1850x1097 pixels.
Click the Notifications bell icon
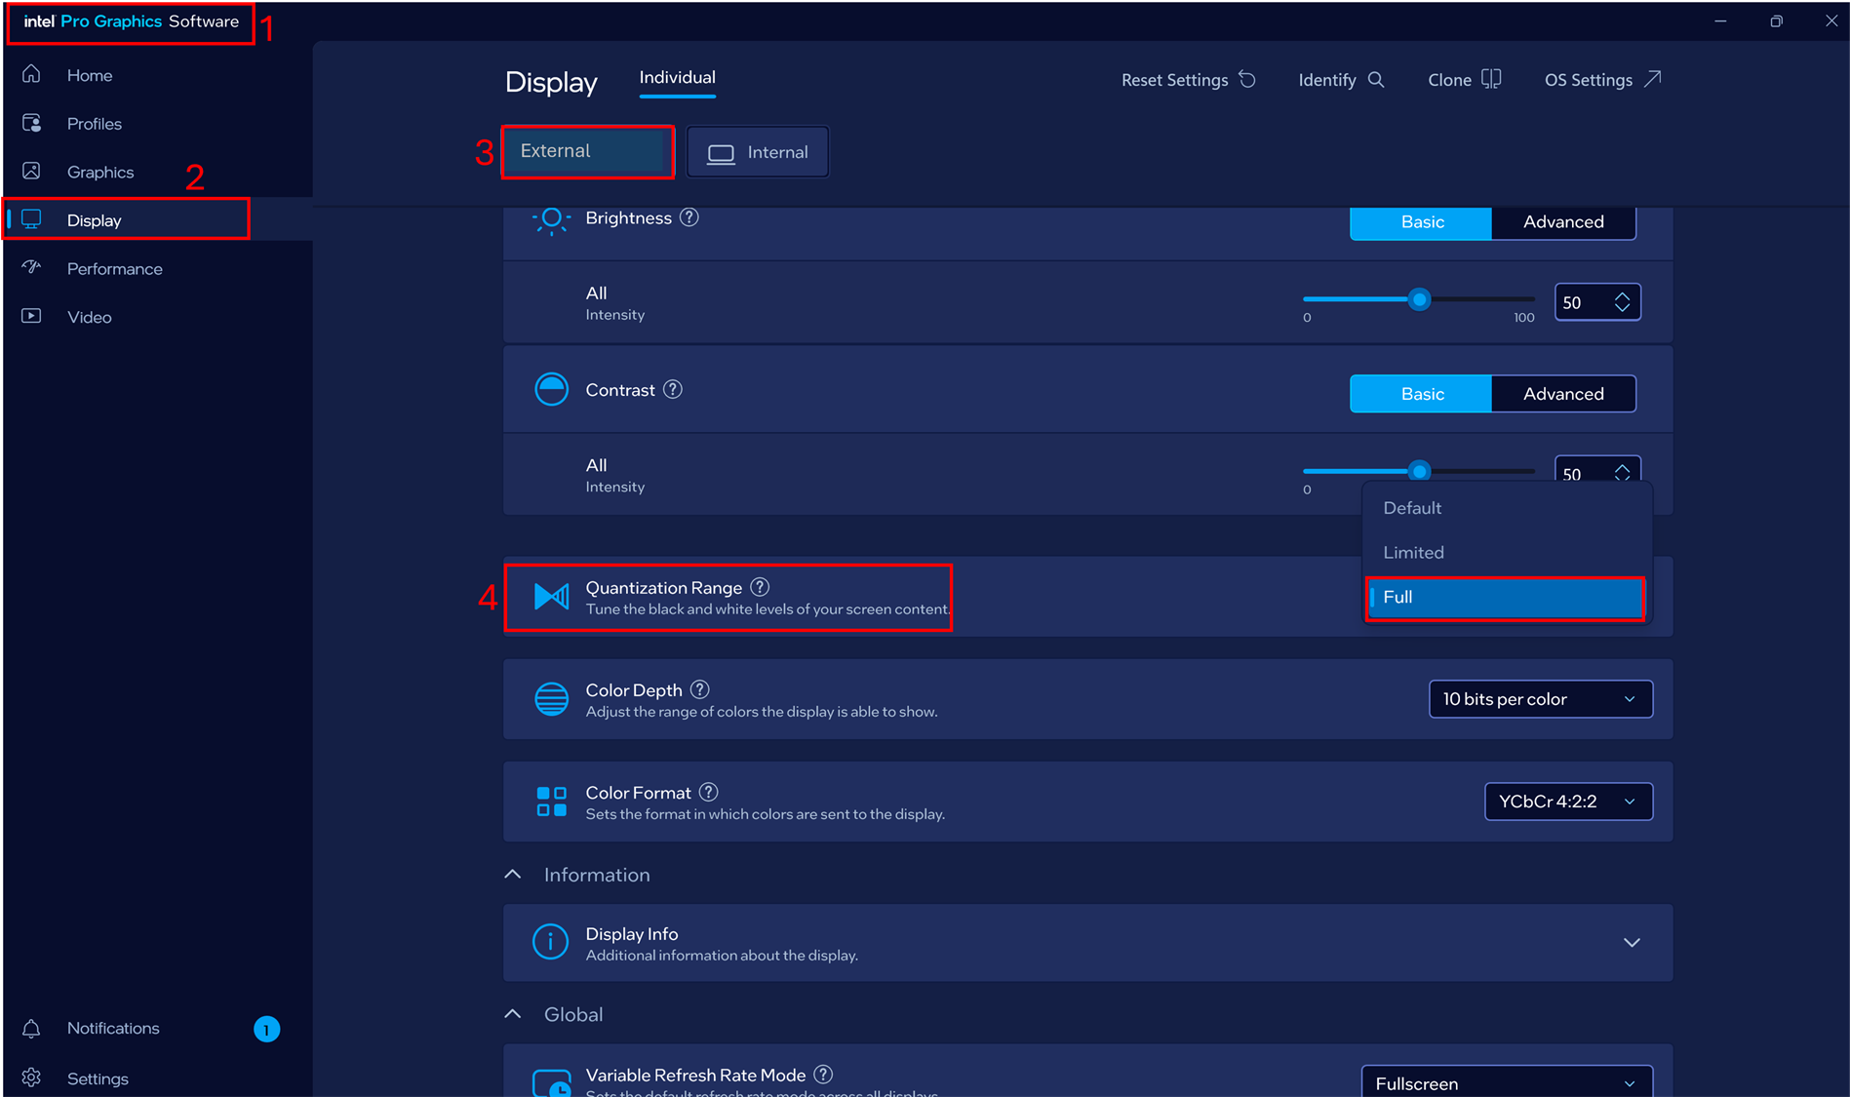[32, 1029]
